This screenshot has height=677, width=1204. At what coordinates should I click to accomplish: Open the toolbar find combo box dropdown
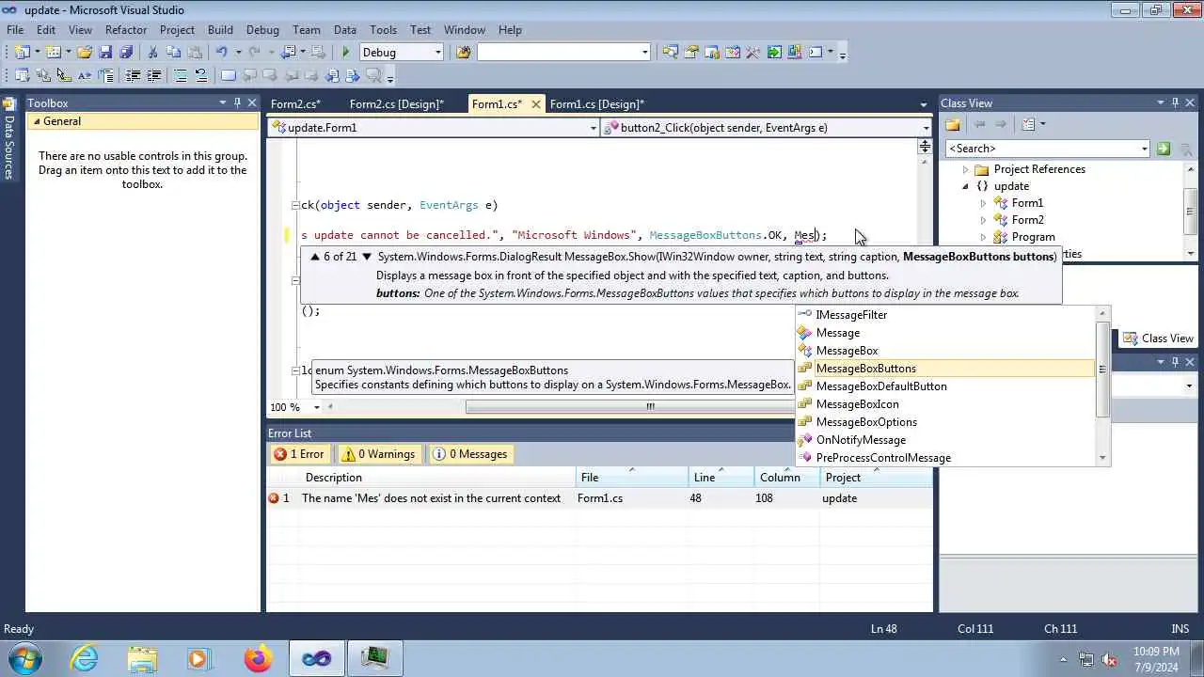click(x=644, y=53)
